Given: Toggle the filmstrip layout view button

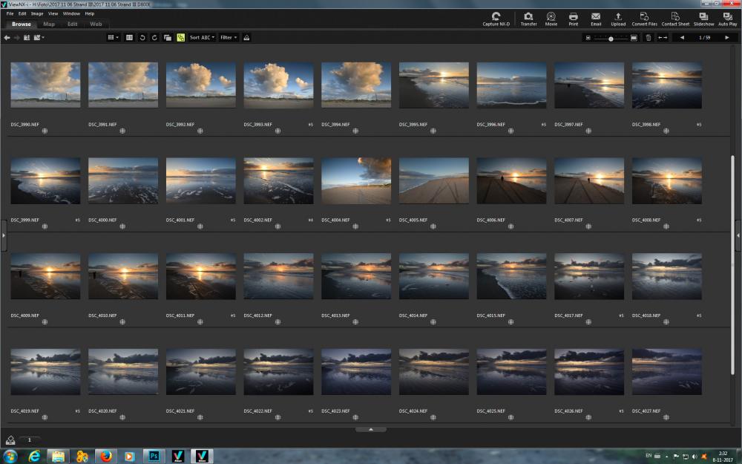Looking at the screenshot, I should tap(129, 37).
